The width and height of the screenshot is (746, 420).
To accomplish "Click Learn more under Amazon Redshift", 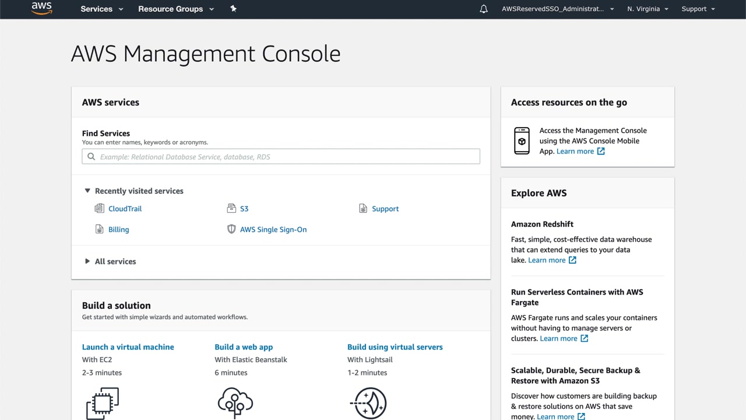I will pos(547,260).
